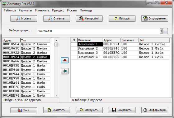Screen dimensions: 174x118
Task: Click the teal arrow transfer-all button
Action: [65, 71]
